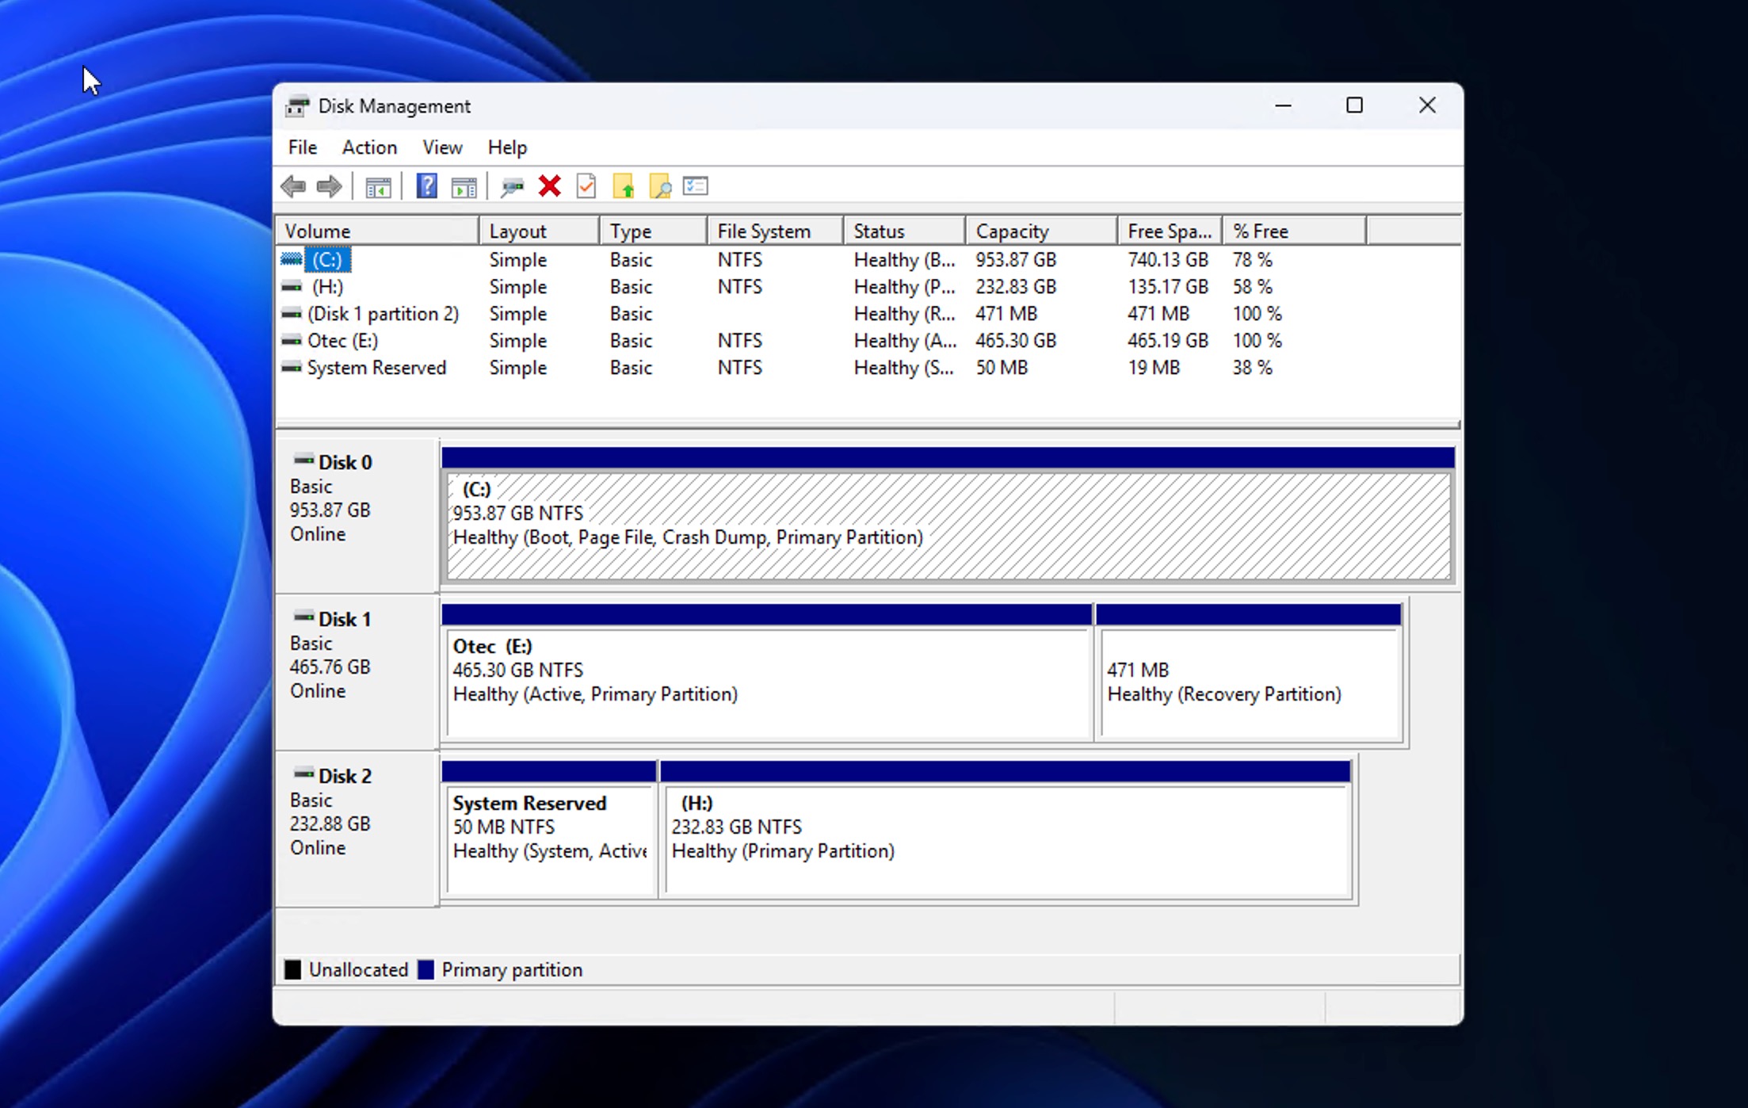
Task: Click the checklist settings toolbar icon
Action: coord(695,186)
